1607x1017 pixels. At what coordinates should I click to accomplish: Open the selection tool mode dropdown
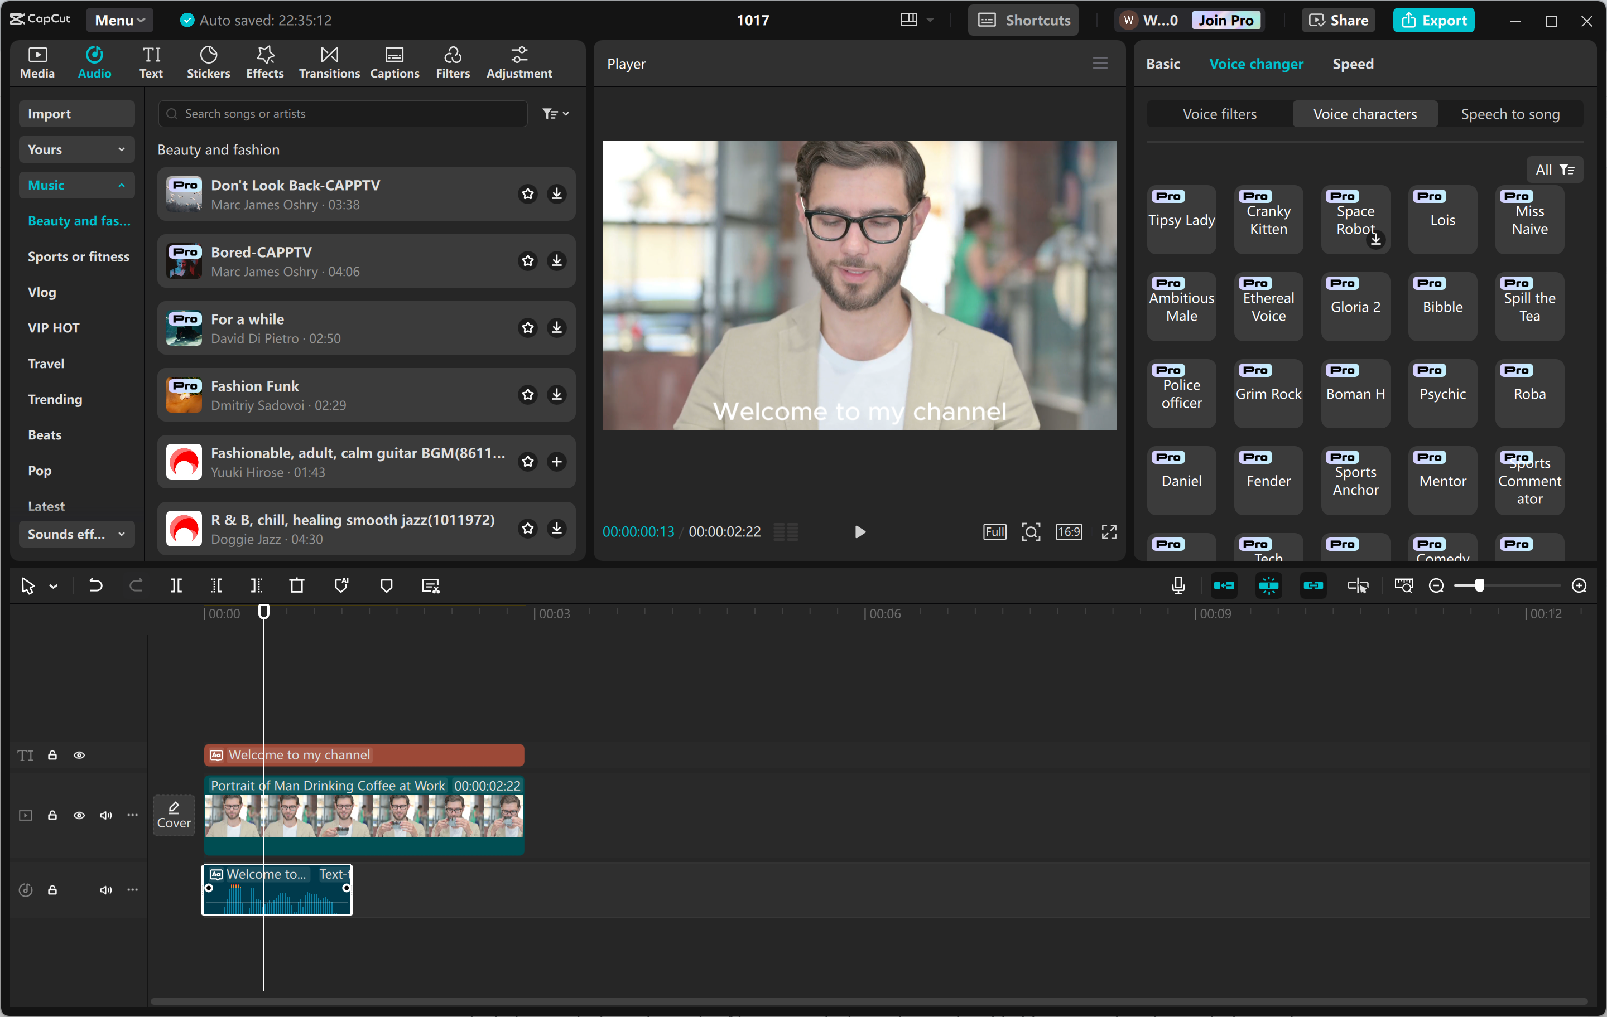[54, 586]
